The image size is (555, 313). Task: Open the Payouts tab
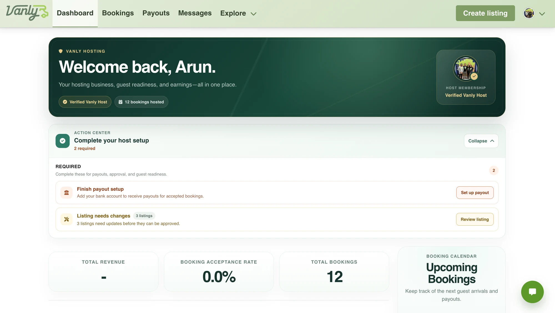tap(156, 13)
